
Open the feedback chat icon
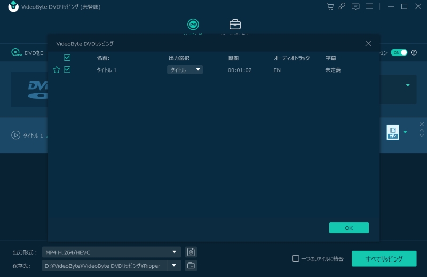(x=355, y=6)
